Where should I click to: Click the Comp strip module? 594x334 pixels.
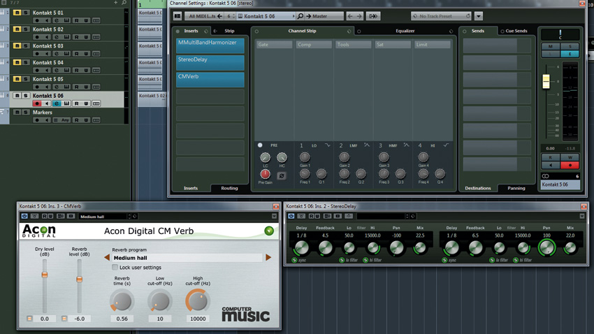[x=314, y=45]
